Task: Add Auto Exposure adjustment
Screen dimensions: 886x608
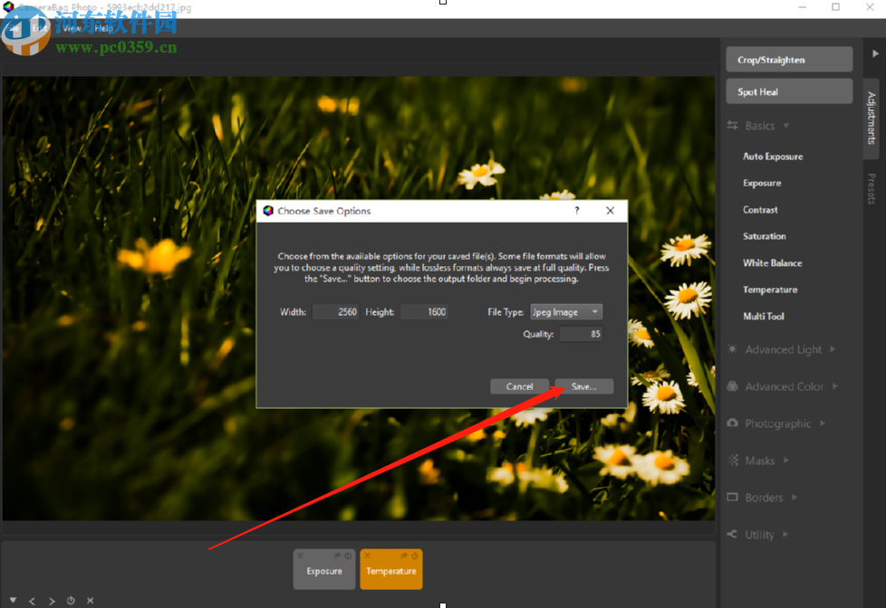Action: click(773, 157)
